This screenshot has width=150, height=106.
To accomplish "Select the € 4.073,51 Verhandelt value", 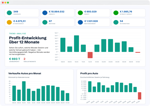I will (x=19, y=21).
